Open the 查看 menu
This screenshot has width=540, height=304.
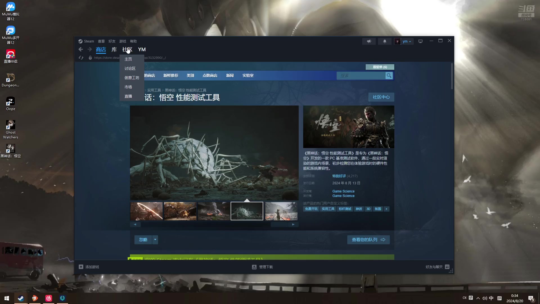pos(101,41)
